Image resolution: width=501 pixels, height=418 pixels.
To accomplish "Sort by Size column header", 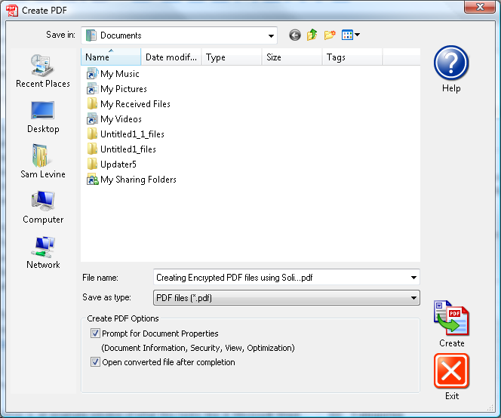I will 292,57.
